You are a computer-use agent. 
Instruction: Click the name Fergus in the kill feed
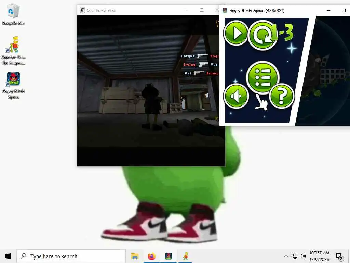188,56
